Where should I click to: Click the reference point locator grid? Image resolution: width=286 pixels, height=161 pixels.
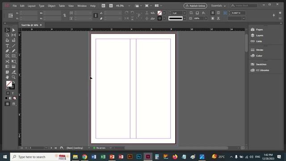(11, 16)
